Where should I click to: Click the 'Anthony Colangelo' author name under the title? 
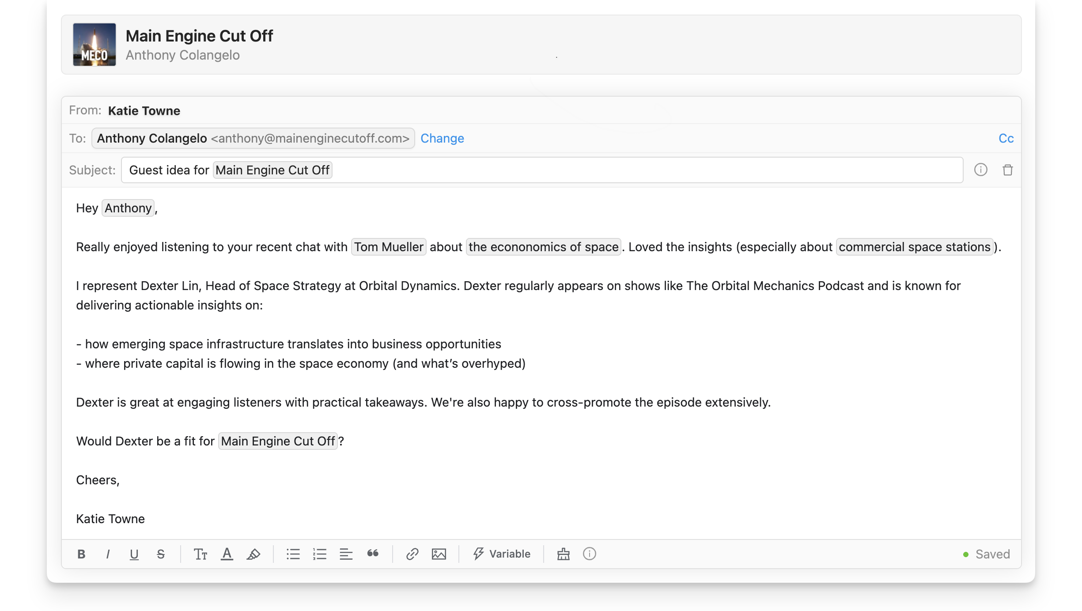point(183,55)
